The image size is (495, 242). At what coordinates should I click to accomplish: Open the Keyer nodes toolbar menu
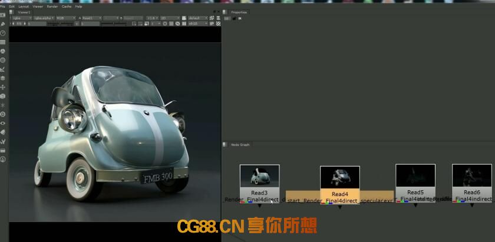(x=3, y=69)
